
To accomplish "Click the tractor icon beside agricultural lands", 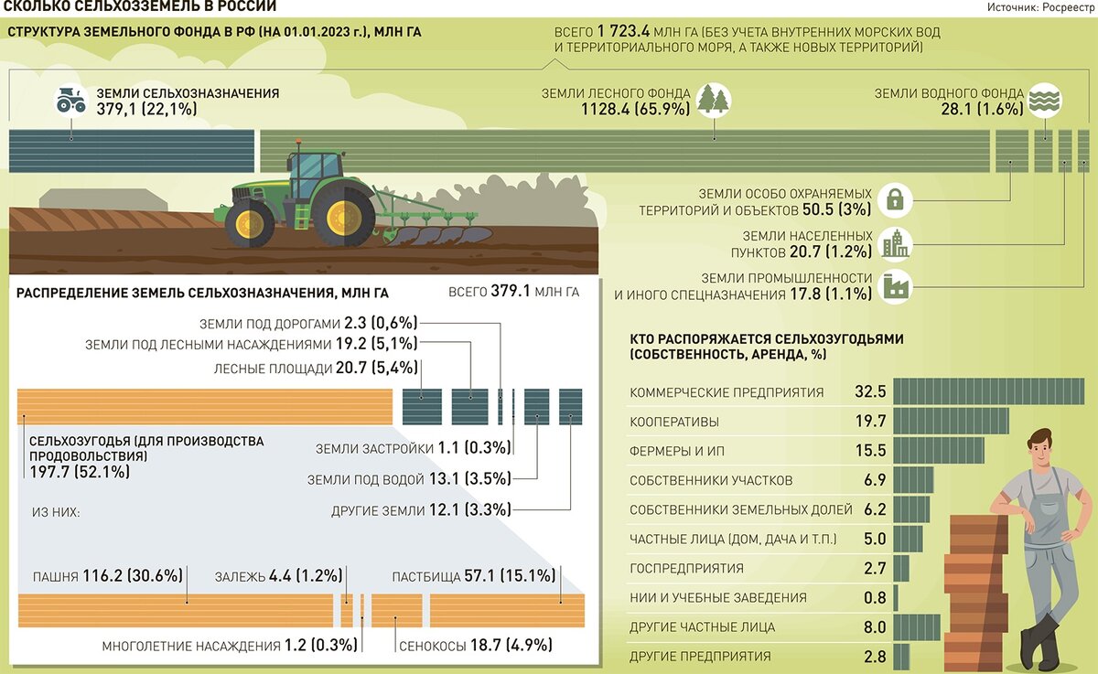I will pyautogui.click(x=71, y=99).
